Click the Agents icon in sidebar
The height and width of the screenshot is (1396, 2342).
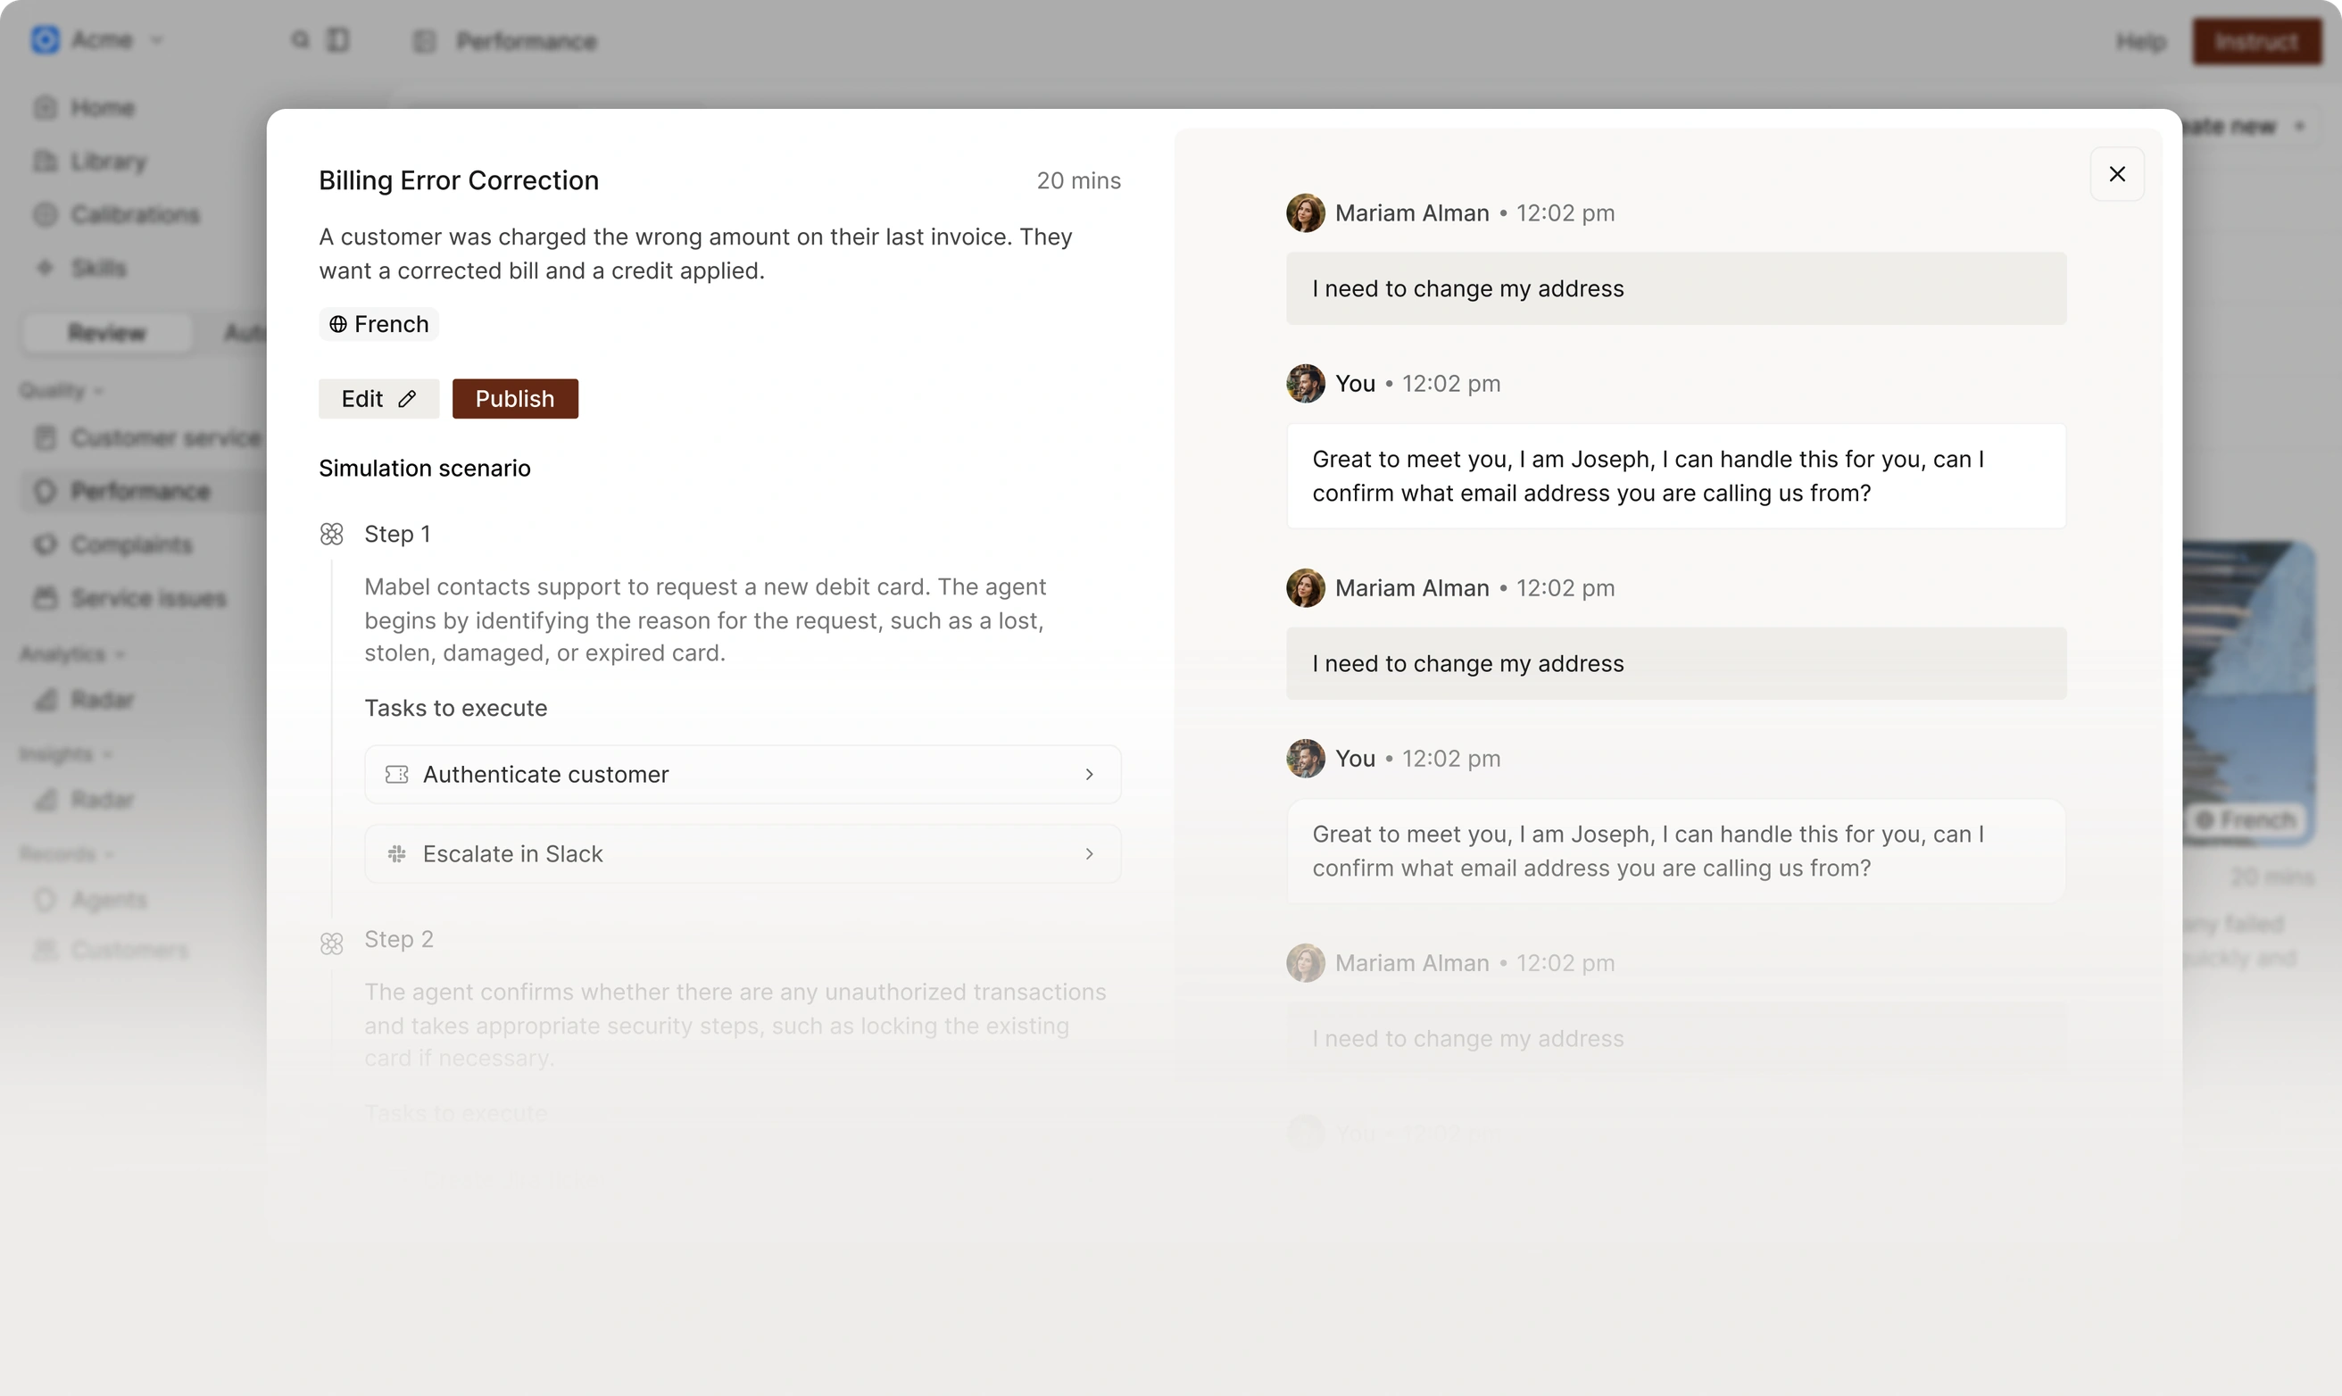46,901
